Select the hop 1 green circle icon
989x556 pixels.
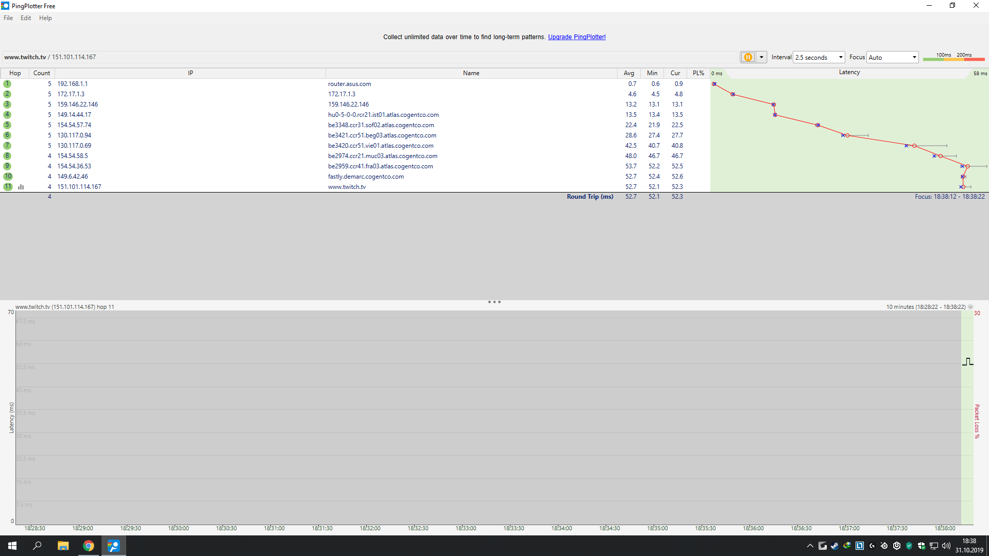click(7, 84)
